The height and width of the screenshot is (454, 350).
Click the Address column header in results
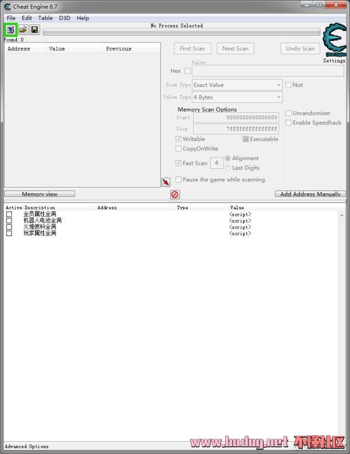coord(26,48)
